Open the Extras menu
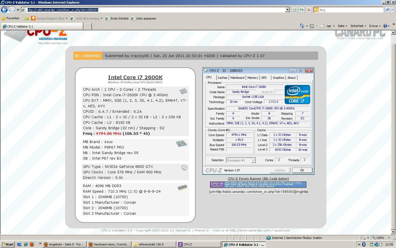396x248 pixels. (375, 26)
